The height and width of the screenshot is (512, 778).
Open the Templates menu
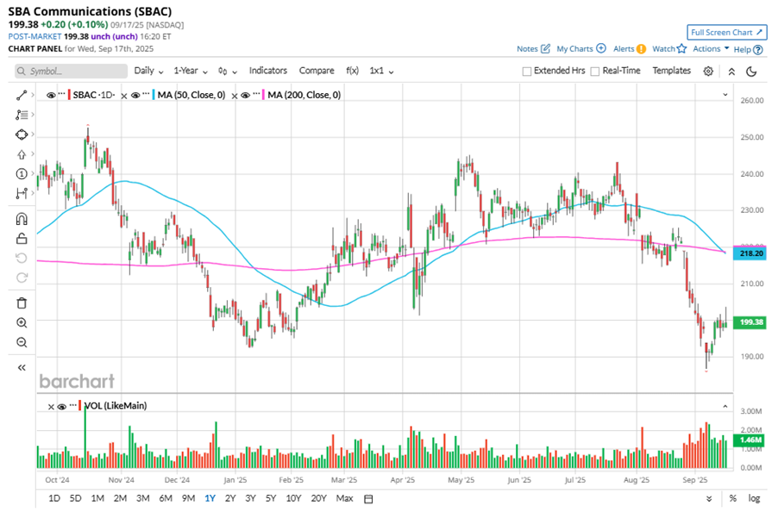click(x=671, y=71)
